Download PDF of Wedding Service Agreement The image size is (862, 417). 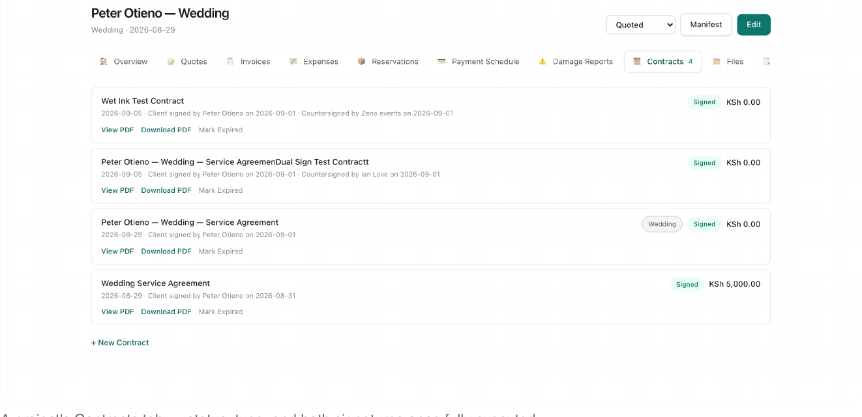click(x=166, y=311)
